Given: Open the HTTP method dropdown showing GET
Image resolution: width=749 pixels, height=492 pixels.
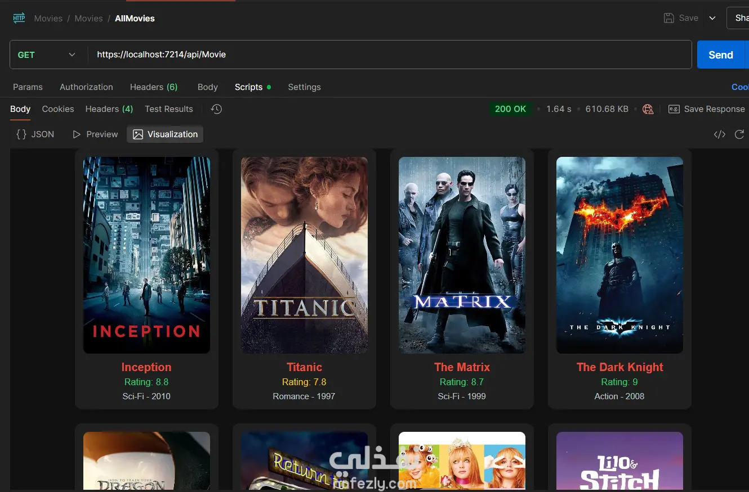Looking at the screenshot, I should pyautogui.click(x=47, y=55).
